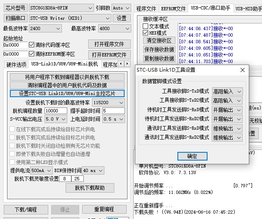Click the second 0x0000 EEPROM address field
This screenshot has width=262, height=219.
coord(15,54)
